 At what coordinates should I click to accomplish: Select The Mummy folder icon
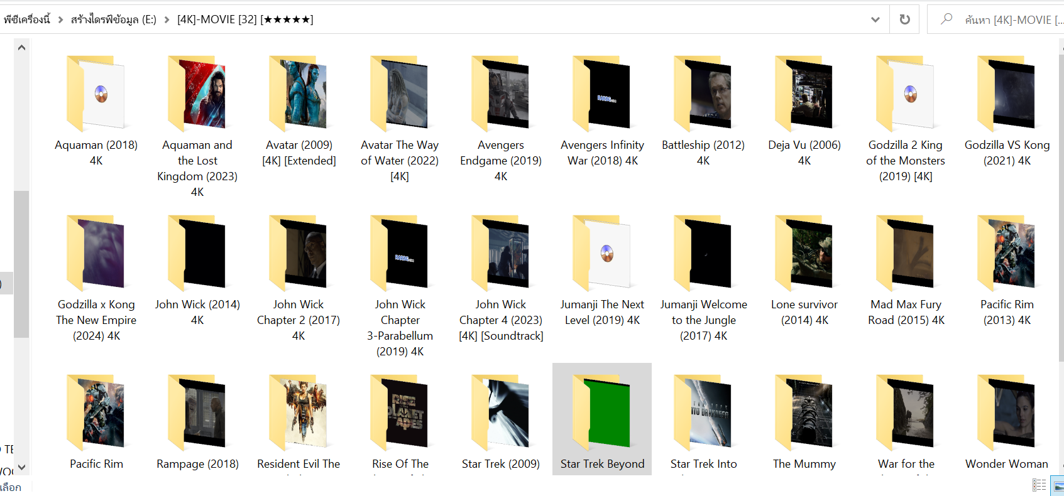point(804,412)
